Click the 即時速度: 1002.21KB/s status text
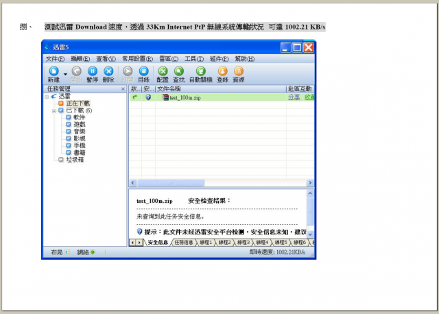439x314 pixels. [x=277, y=252]
